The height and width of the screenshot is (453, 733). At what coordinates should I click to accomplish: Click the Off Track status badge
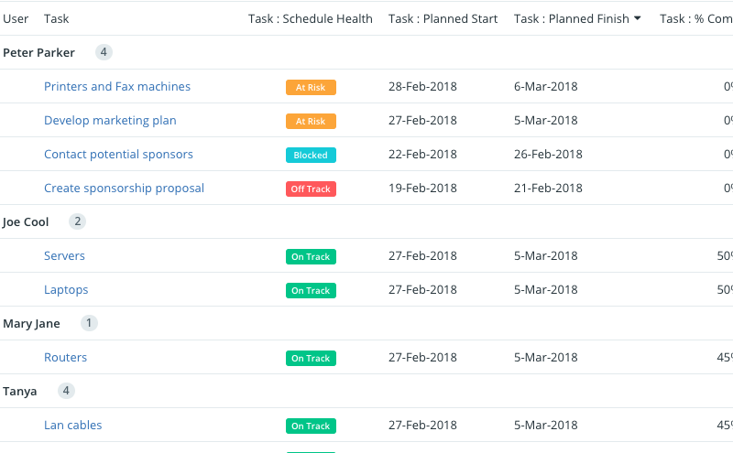[x=311, y=189]
